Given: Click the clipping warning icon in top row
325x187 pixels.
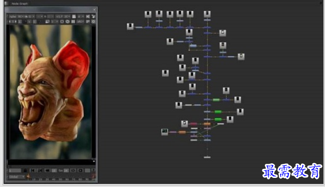Looking at the screenshot, I should [74, 16].
